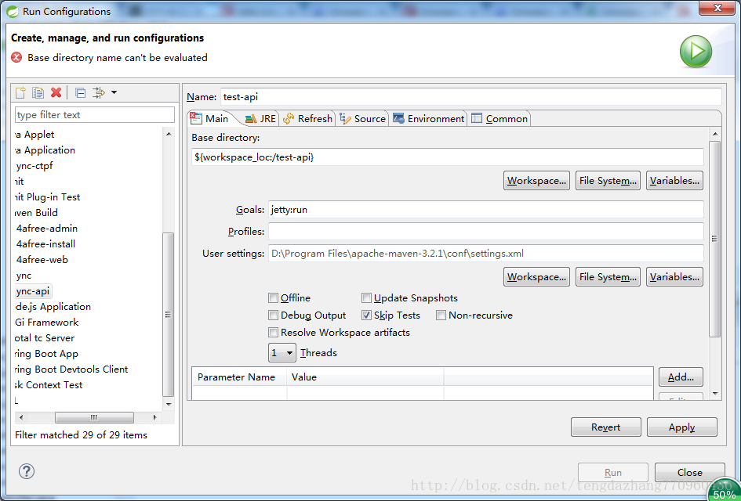Open the Source tab
Image resolution: width=741 pixels, height=501 pixels.
tap(362, 118)
